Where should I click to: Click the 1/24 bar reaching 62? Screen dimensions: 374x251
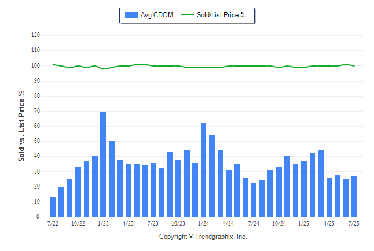coord(203,170)
